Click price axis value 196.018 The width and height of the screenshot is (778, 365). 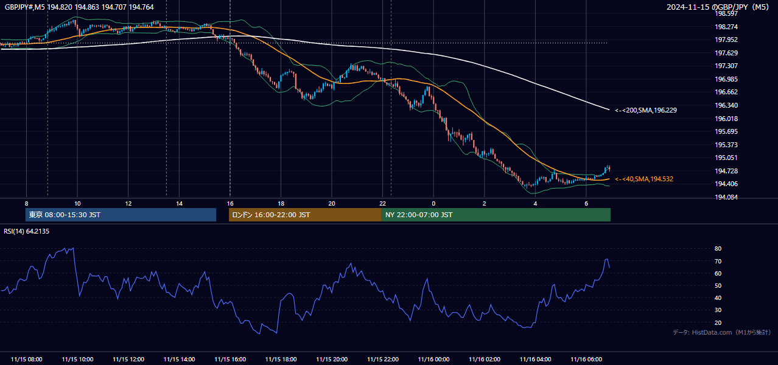[x=726, y=119]
